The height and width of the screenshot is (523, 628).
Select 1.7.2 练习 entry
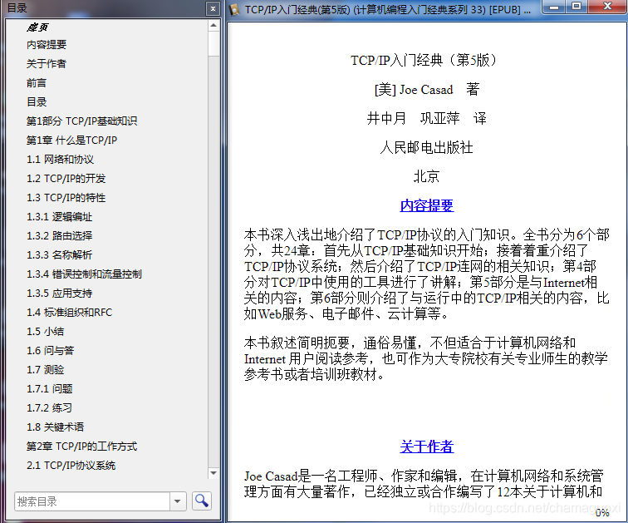[49, 408]
